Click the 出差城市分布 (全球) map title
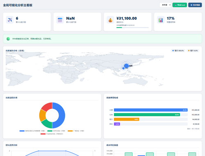The height and width of the screenshot is (156, 205). pos(15,50)
